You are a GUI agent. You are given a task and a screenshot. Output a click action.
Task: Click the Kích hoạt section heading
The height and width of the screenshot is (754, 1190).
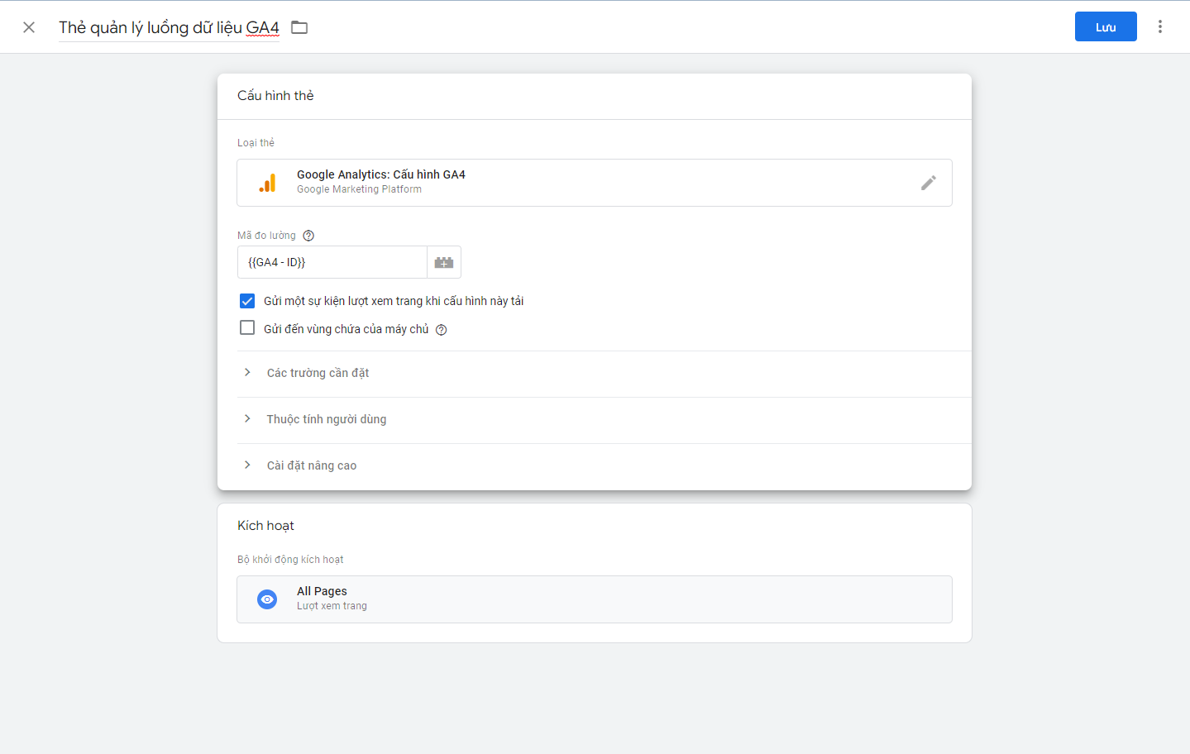pyautogui.click(x=265, y=526)
